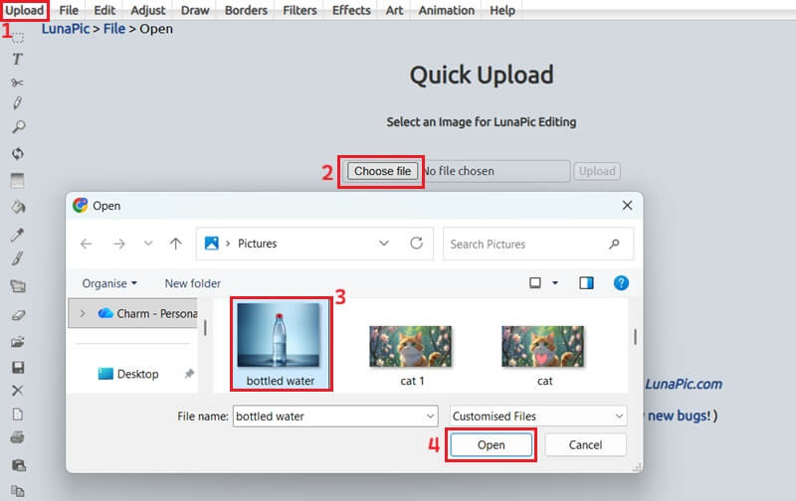Image resolution: width=796 pixels, height=501 pixels.
Task: Choose the gradient tool icon
Action: [17, 181]
